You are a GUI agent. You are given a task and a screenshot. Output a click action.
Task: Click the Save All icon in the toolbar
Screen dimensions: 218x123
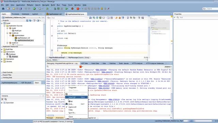coord(20,9)
